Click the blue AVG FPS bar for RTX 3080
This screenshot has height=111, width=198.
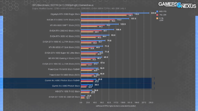[x=115, y=13]
